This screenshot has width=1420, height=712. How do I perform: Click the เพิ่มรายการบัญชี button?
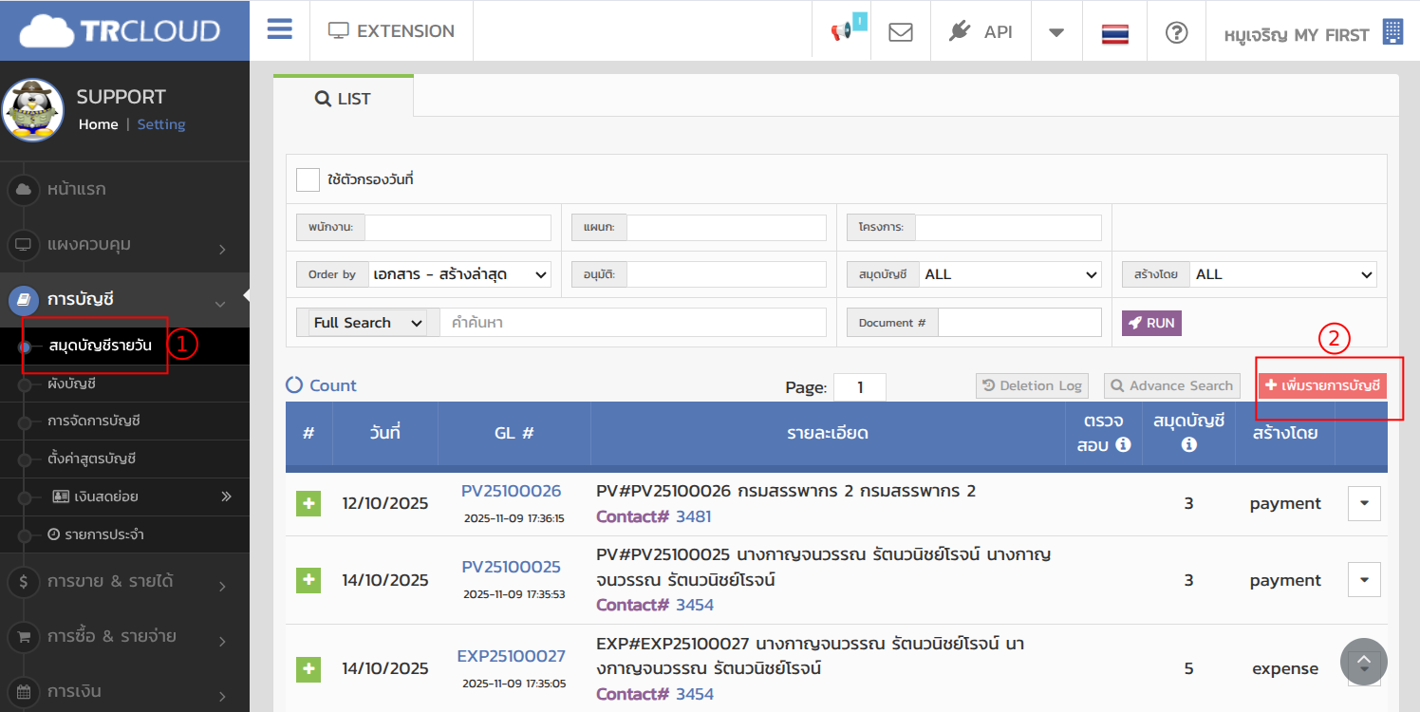(x=1322, y=385)
